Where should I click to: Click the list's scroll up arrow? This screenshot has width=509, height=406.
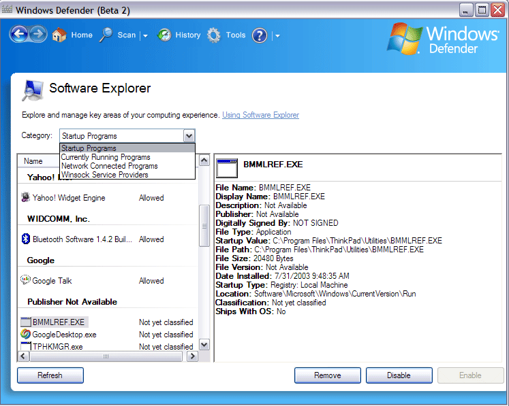(204, 160)
